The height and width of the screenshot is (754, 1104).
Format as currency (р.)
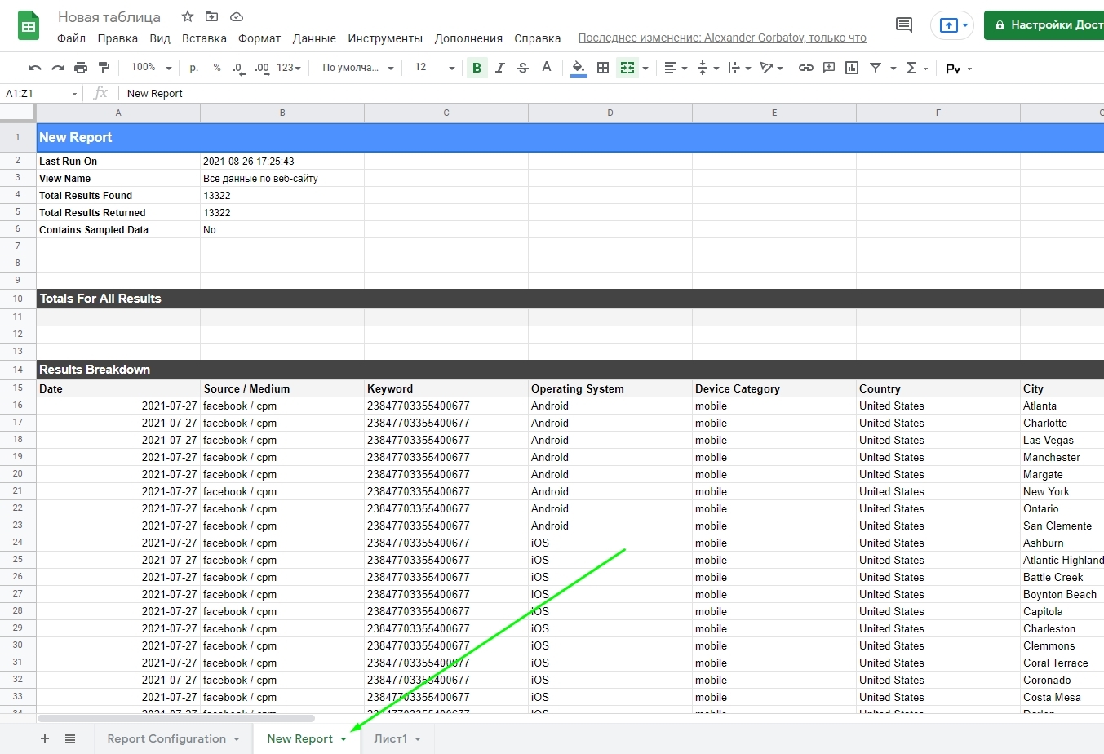(193, 68)
